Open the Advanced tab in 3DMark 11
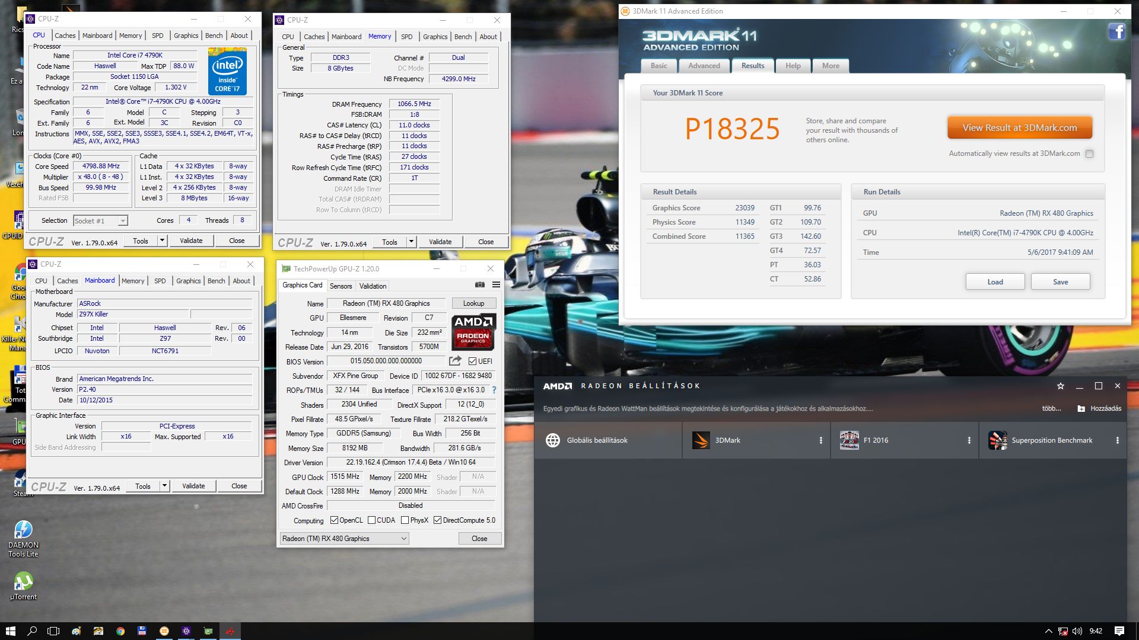1139x640 pixels. click(x=704, y=66)
